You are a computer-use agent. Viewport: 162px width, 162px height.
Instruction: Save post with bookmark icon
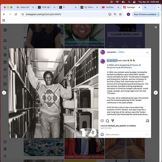point(147,121)
